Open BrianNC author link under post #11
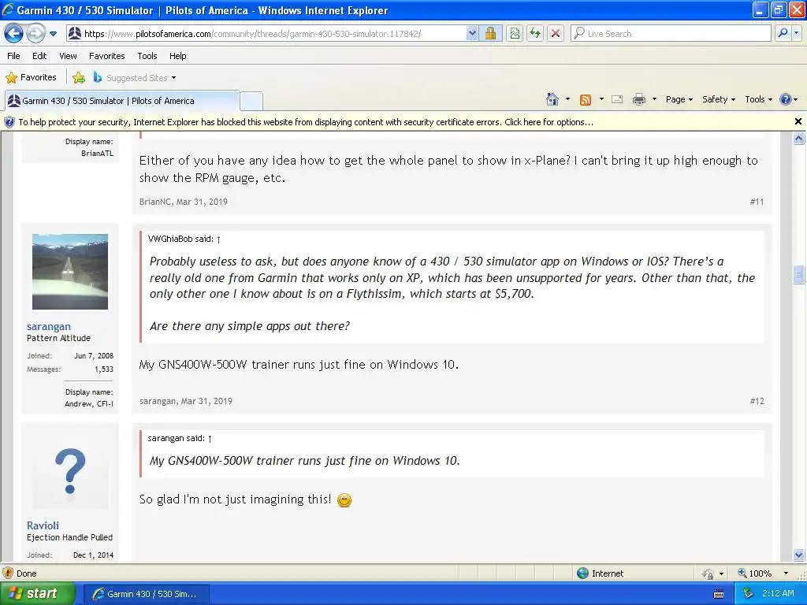 click(x=154, y=202)
